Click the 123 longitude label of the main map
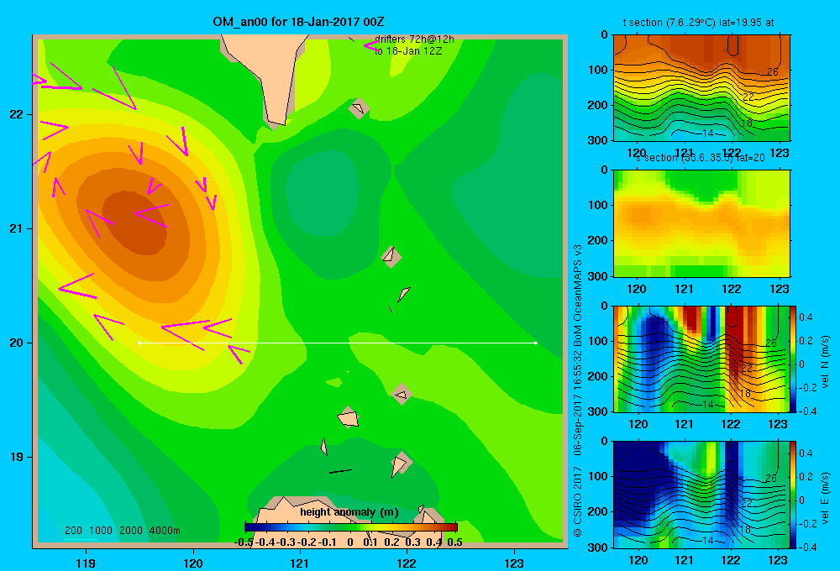The height and width of the screenshot is (571, 840). (x=514, y=563)
